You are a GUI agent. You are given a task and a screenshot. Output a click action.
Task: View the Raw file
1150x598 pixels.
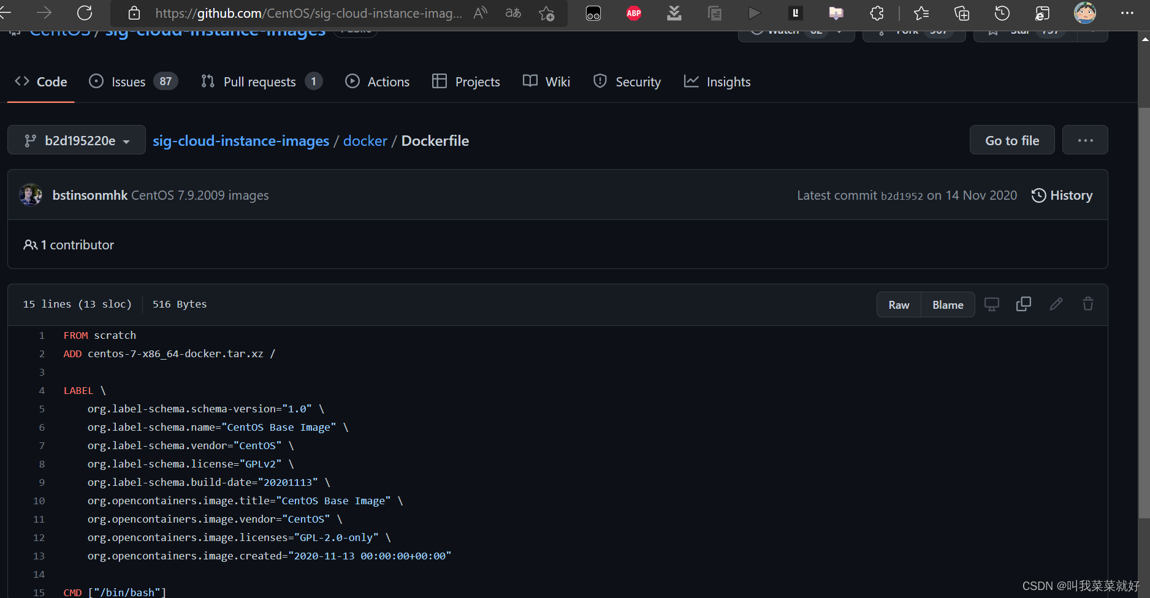point(899,305)
